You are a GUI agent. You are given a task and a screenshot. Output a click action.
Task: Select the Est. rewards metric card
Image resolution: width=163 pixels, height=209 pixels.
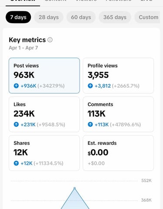point(118,153)
